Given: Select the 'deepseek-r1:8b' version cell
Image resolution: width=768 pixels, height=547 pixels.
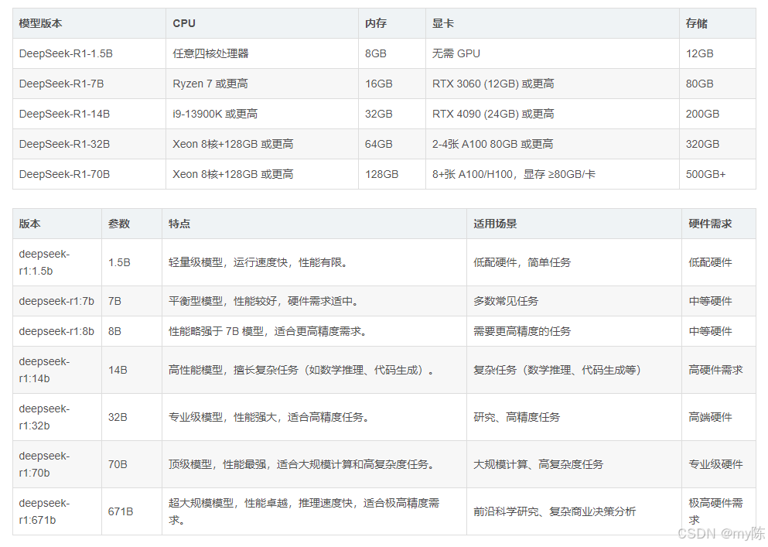Looking at the screenshot, I should [x=57, y=331].
